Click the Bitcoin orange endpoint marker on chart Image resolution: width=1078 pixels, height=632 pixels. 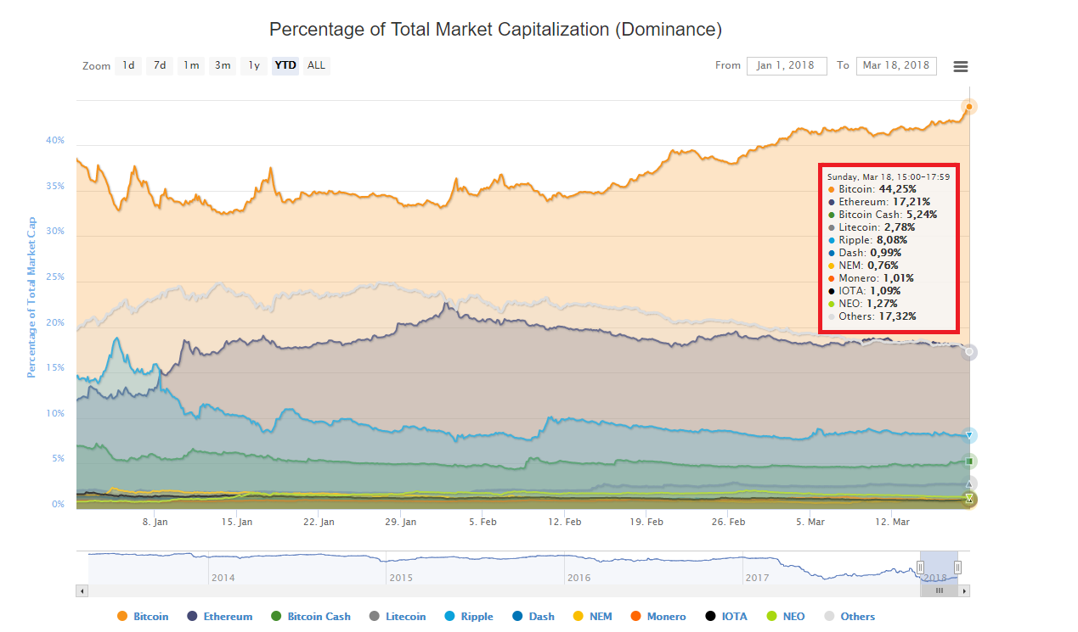click(969, 107)
